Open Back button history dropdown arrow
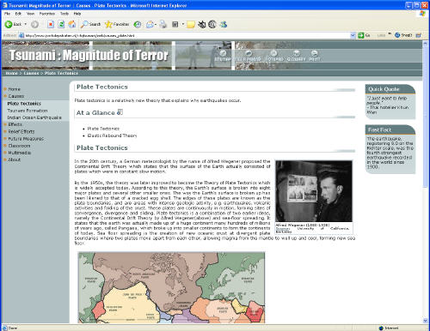430x331 pixels. 26,25
